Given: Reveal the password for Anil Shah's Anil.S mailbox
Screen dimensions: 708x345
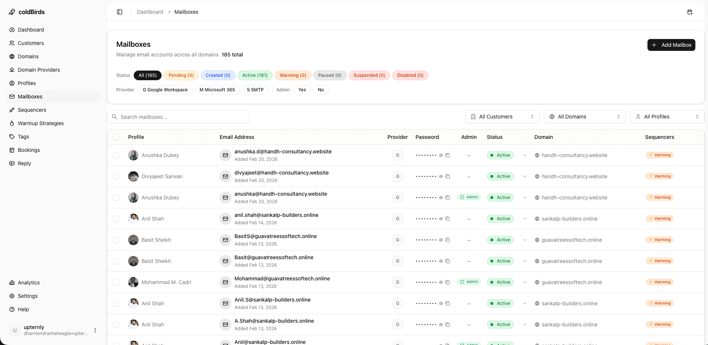Looking at the screenshot, I should click(441, 303).
